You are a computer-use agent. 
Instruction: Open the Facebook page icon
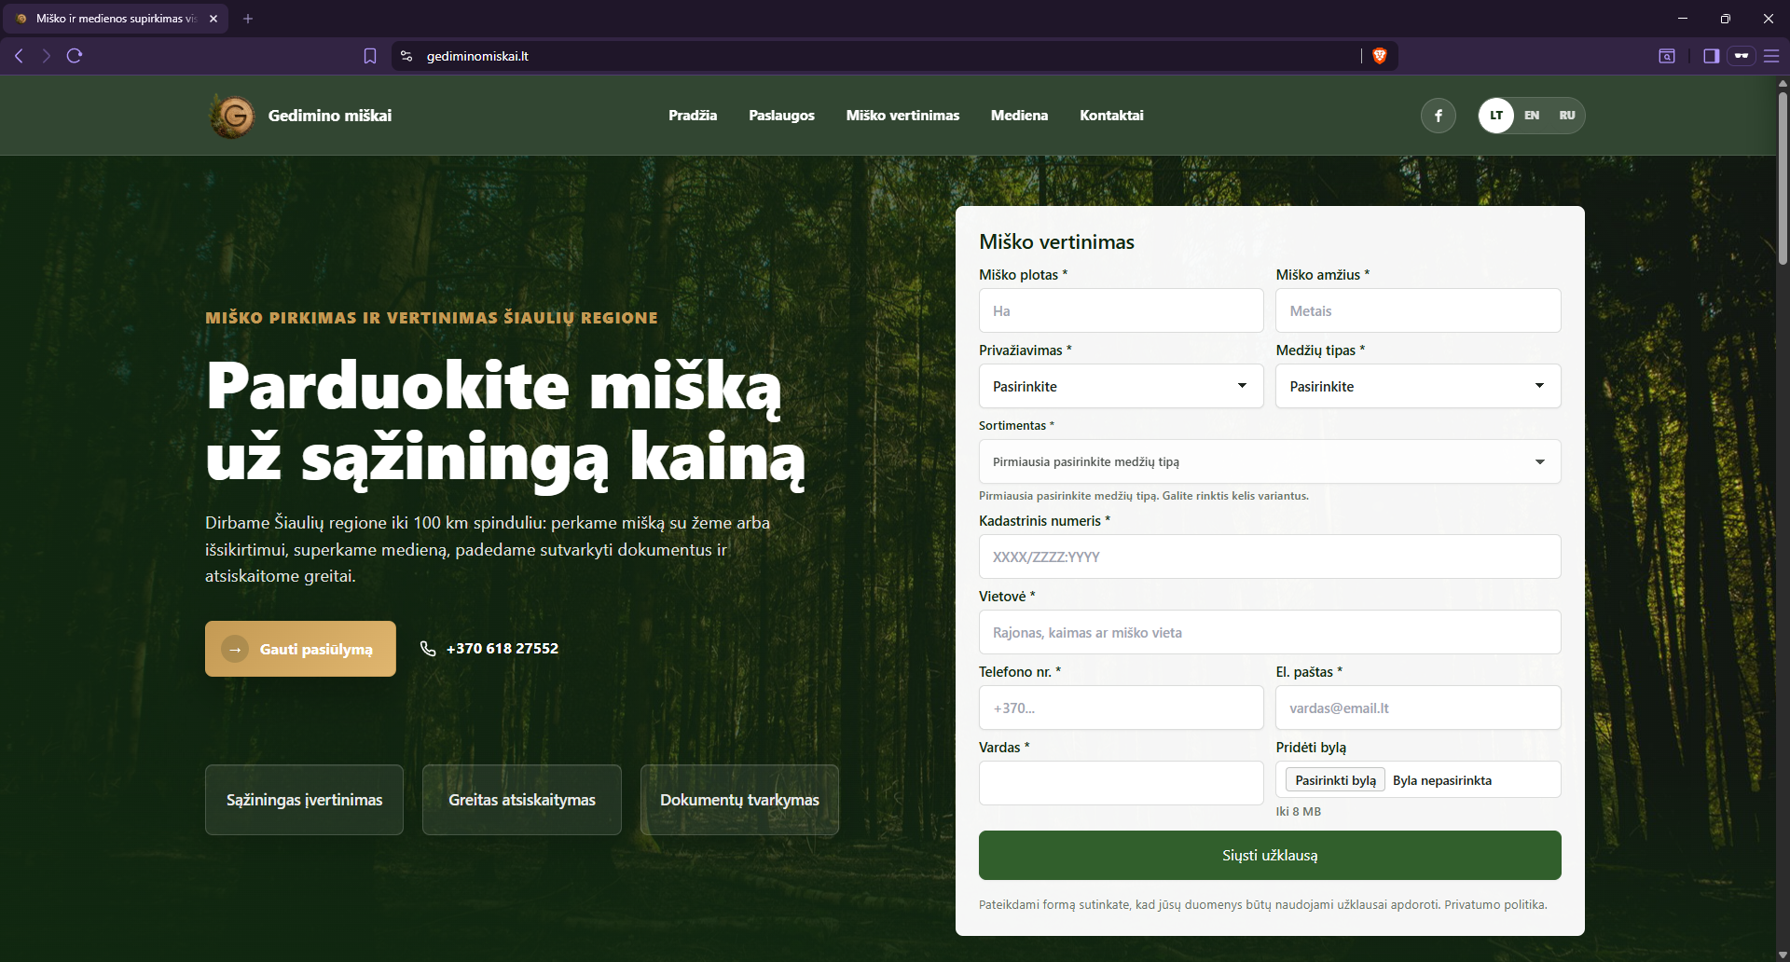tap(1438, 116)
